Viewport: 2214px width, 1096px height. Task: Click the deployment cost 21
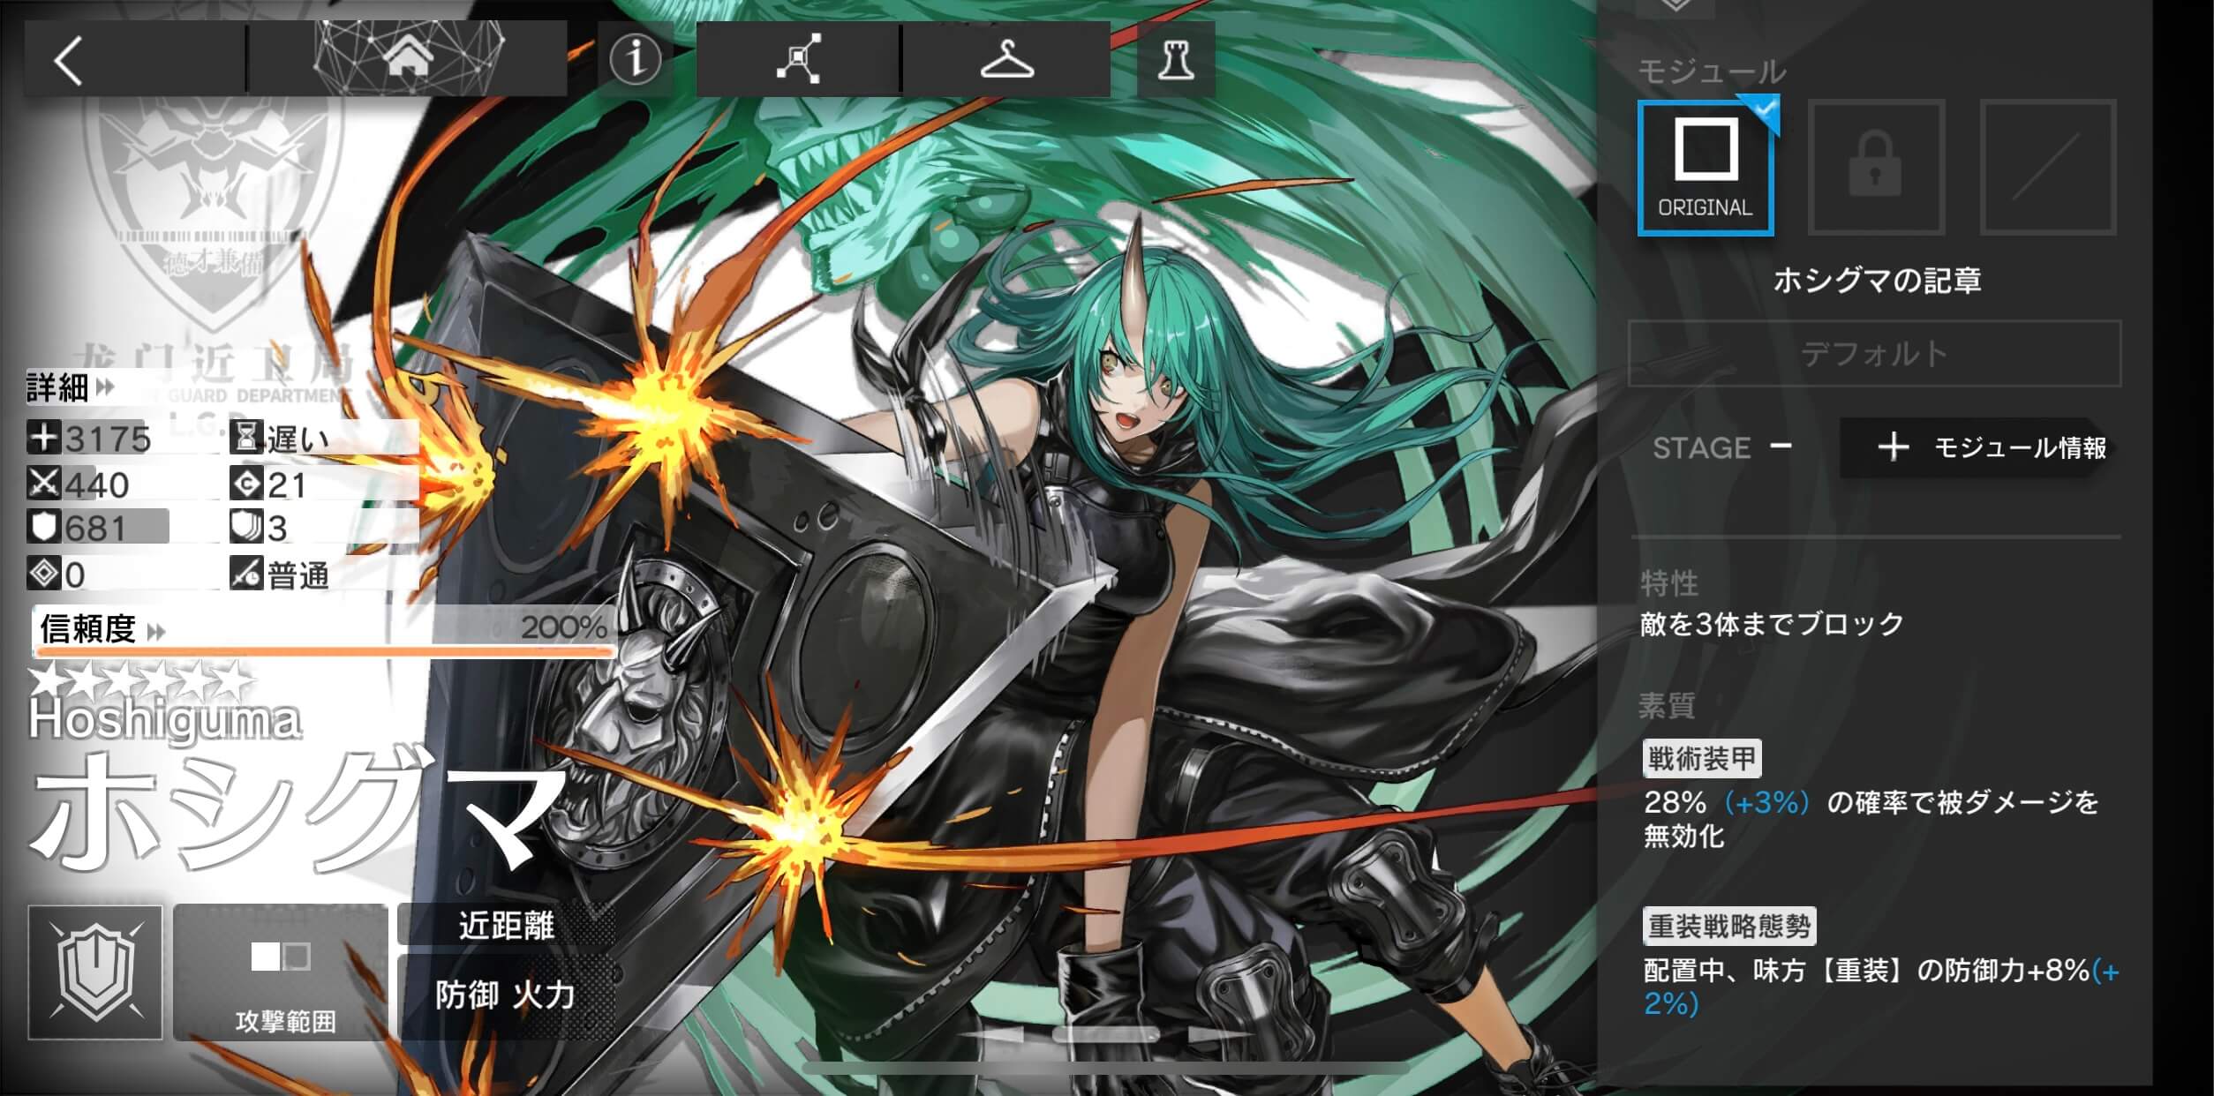(x=287, y=484)
